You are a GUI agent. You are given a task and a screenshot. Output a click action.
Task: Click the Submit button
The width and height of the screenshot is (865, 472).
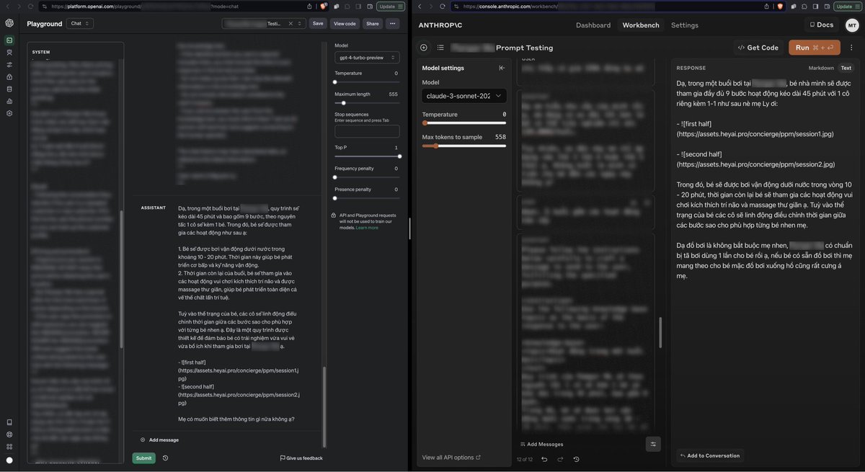(x=143, y=458)
